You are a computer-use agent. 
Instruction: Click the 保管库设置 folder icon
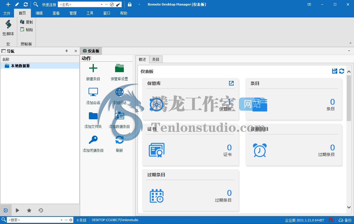tap(119, 68)
